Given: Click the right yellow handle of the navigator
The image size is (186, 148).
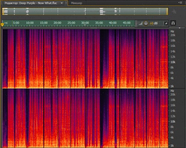Looking at the screenshot, I should (x=167, y=12).
